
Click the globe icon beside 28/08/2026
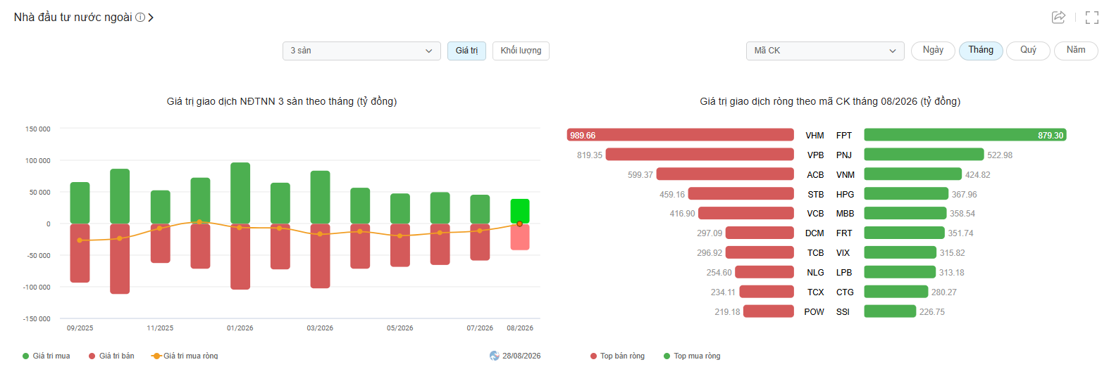coord(495,356)
